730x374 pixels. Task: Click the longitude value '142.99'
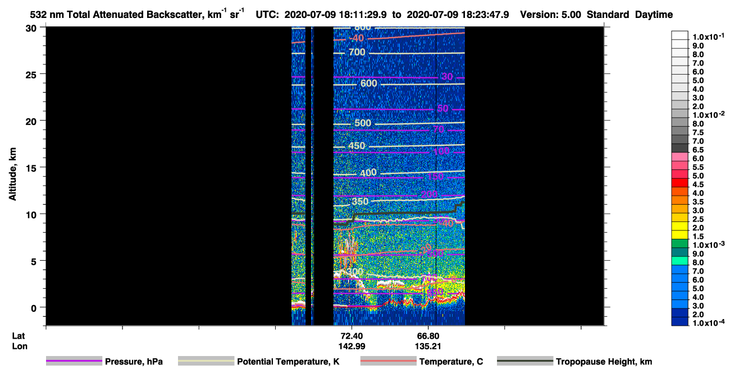coord(352,347)
